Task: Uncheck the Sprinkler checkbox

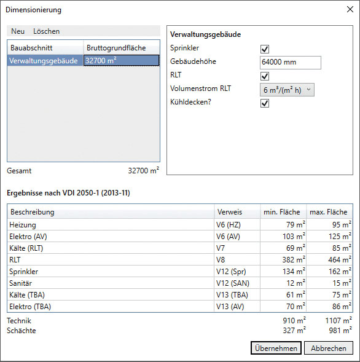Action: 264,49
